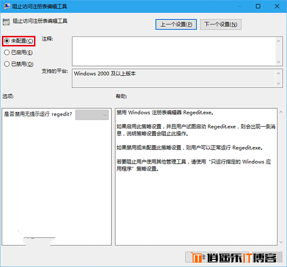Click the 下一个设置(N) button
The image size is (287, 267).
tap(221, 24)
